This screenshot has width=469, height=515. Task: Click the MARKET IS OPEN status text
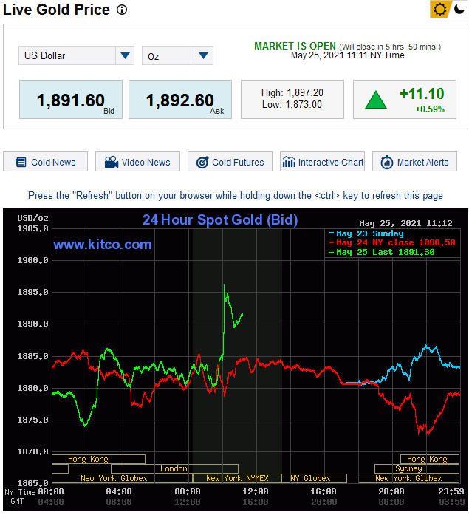295,46
